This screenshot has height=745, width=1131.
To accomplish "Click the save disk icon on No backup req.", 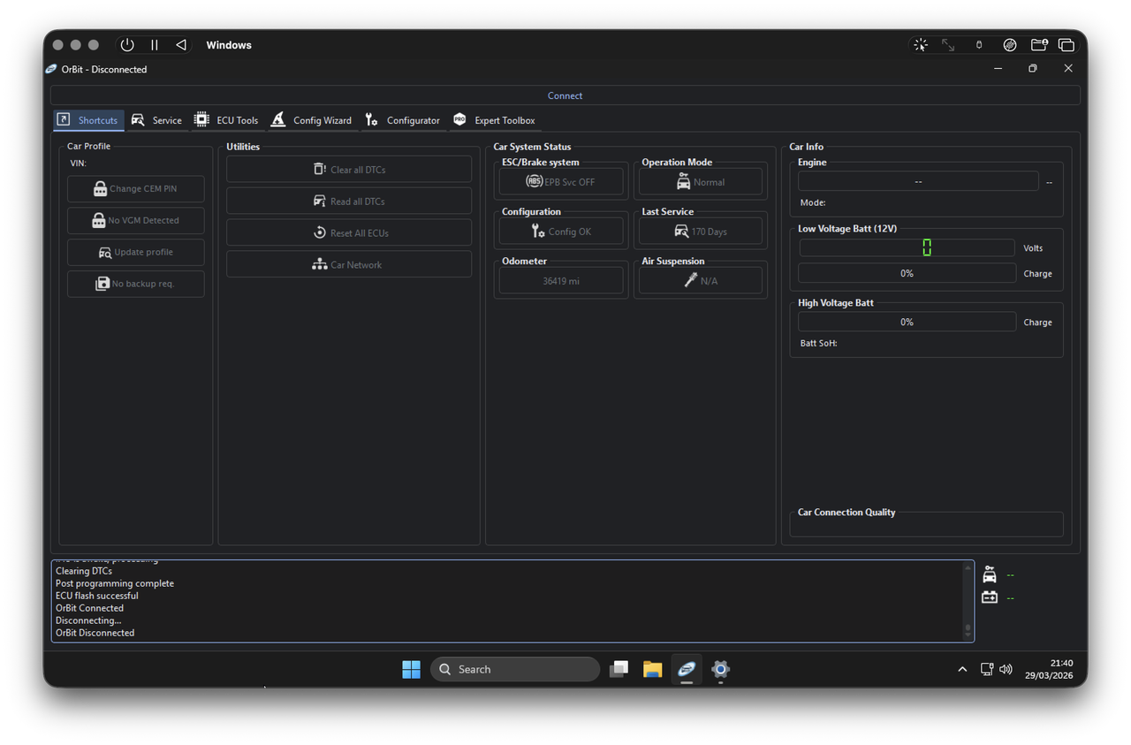I will pos(102,285).
